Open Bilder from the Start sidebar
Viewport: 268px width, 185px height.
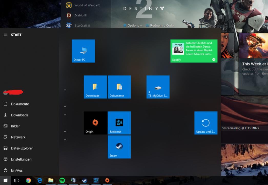[15, 126]
